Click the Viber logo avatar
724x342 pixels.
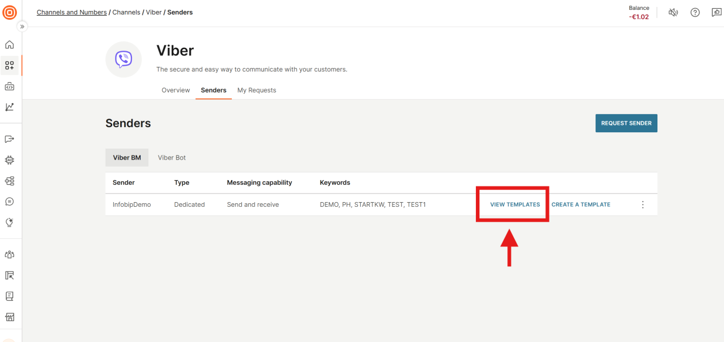point(123,59)
